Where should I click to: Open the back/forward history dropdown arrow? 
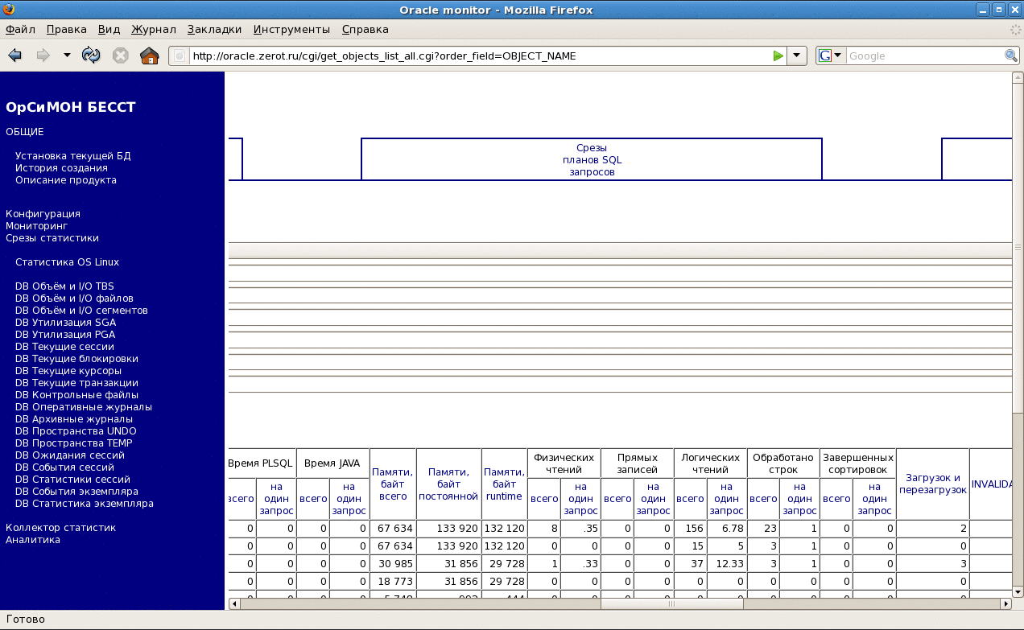pyautogui.click(x=67, y=56)
